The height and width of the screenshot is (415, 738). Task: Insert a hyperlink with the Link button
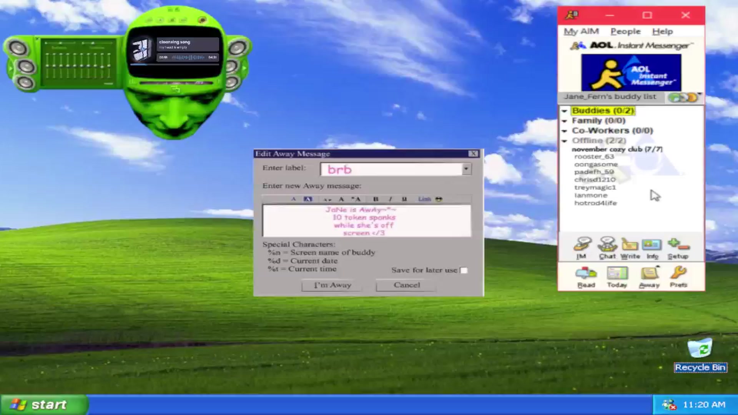(x=424, y=199)
